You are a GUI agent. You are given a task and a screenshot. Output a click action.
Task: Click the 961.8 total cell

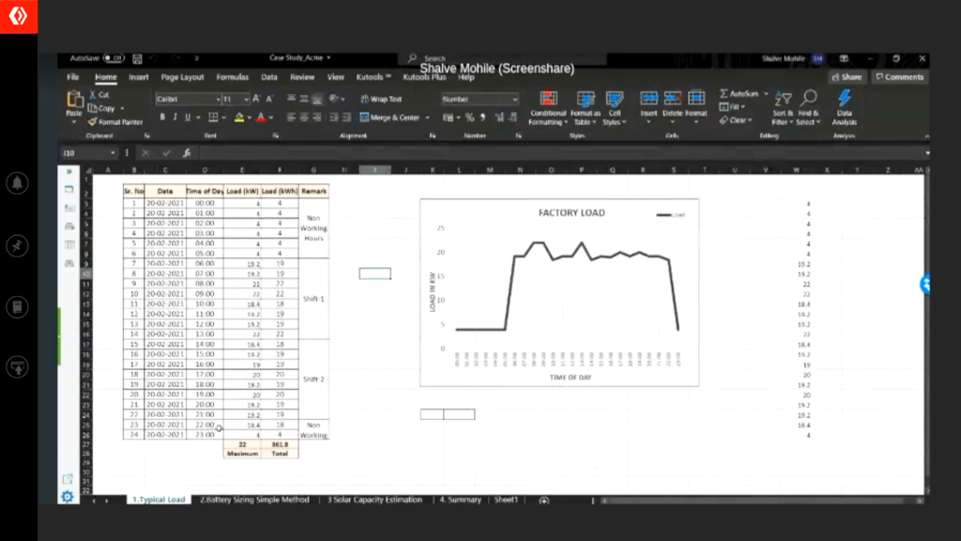[x=280, y=444]
